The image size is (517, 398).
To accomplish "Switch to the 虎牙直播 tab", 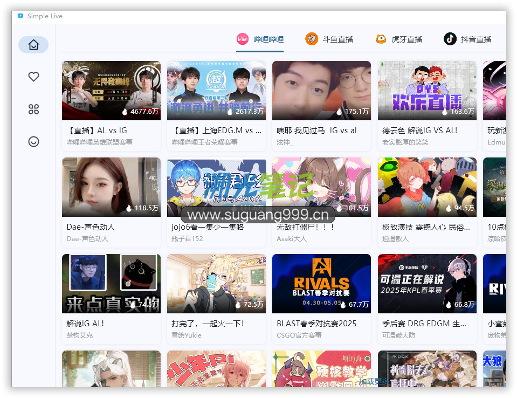I will [x=398, y=39].
